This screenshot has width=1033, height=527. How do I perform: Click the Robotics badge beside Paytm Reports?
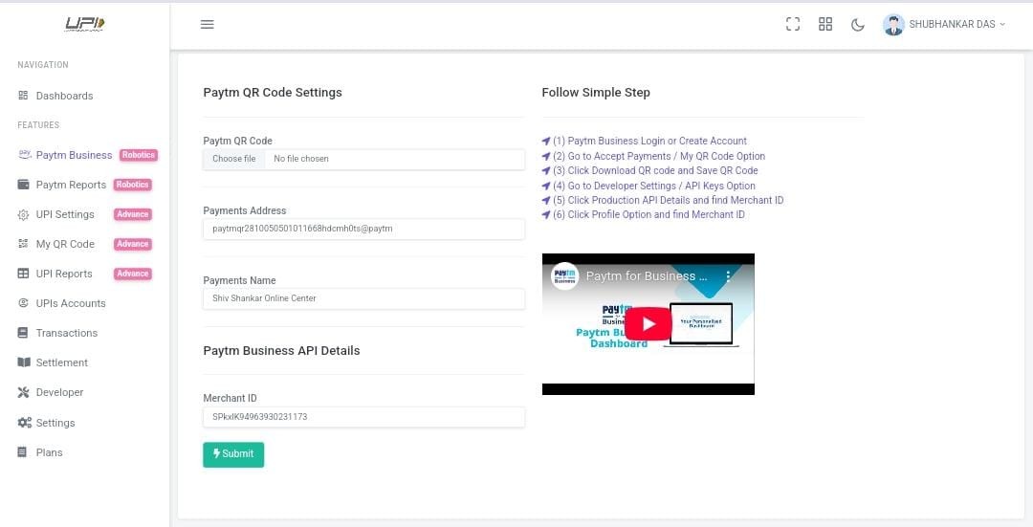[132, 185]
